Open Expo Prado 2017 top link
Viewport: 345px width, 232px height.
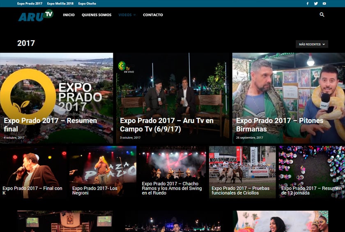point(30,4)
